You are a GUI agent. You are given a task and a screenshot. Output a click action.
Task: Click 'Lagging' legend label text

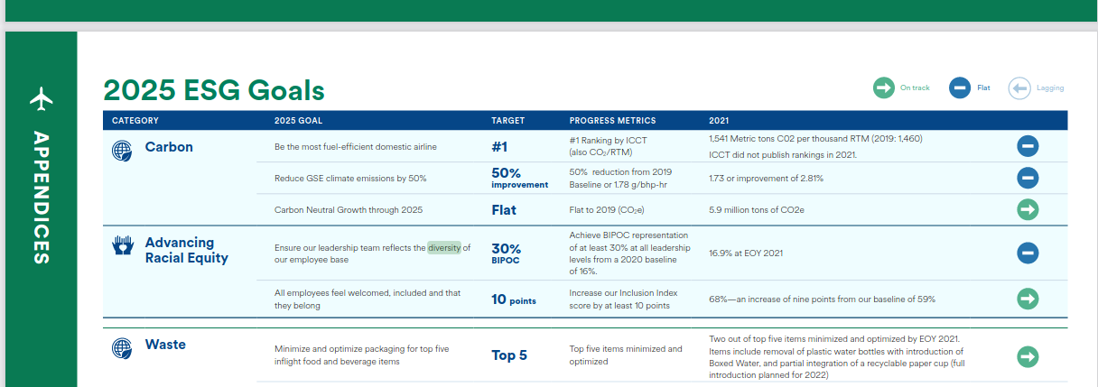[x=1050, y=88]
